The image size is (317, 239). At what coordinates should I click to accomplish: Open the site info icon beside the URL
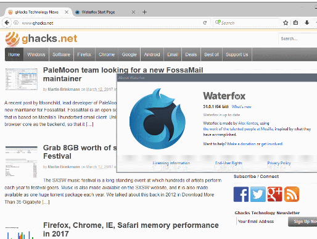[x=16, y=23]
